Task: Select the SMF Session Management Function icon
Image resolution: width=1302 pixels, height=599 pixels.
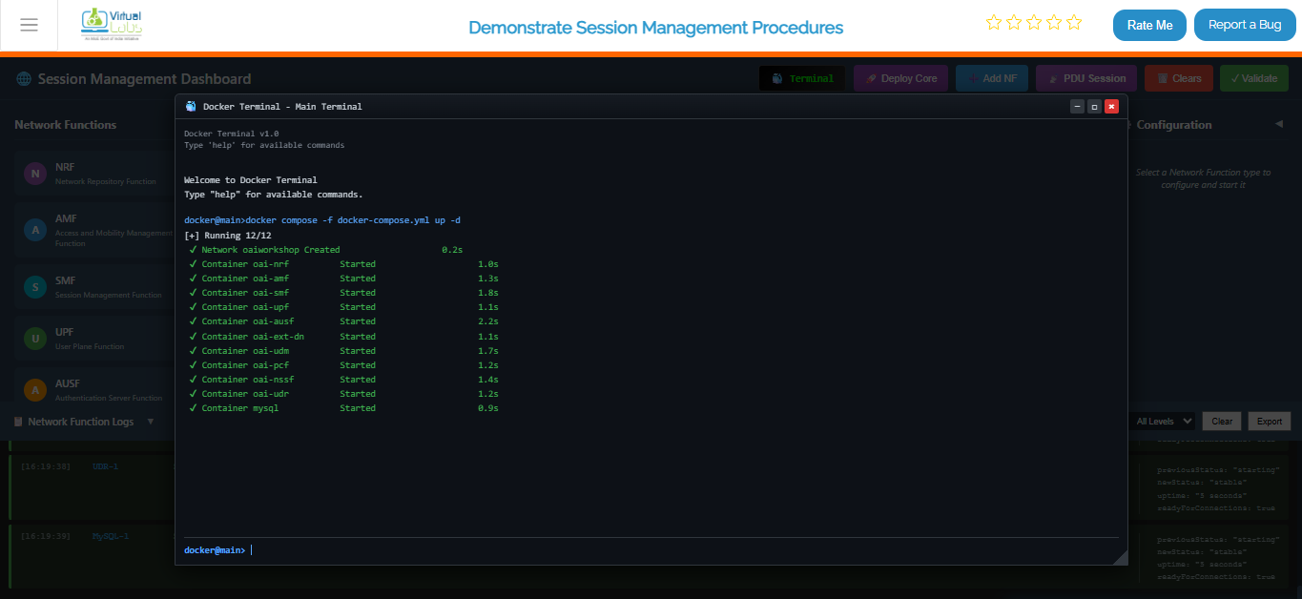Action: coord(33,286)
